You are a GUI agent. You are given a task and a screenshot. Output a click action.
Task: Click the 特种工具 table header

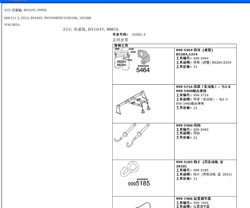pyautogui.click(x=121, y=46)
